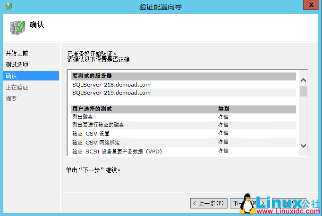322x216 pixels.
Task: Click the wizard title bar icon
Action: (8, 6)
